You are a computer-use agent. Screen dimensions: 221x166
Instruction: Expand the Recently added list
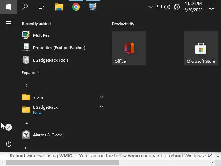(31, 73)
